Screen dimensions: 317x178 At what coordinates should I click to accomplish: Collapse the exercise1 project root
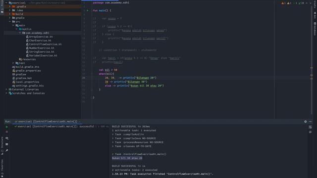pos(6,3)
